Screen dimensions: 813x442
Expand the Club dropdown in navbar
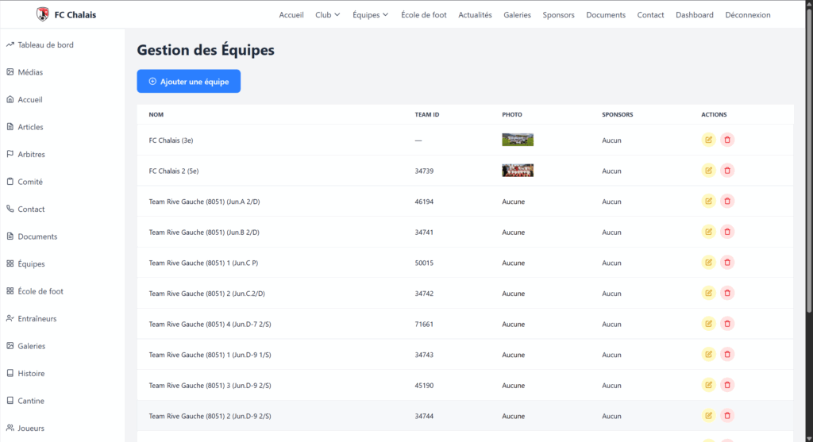328,14
